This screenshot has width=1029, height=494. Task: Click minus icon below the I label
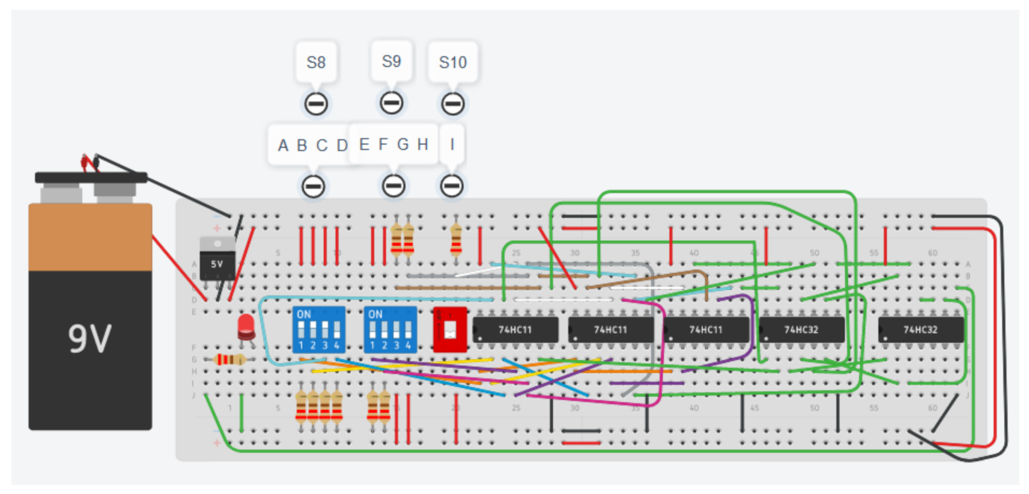click(x=451, y=186)
